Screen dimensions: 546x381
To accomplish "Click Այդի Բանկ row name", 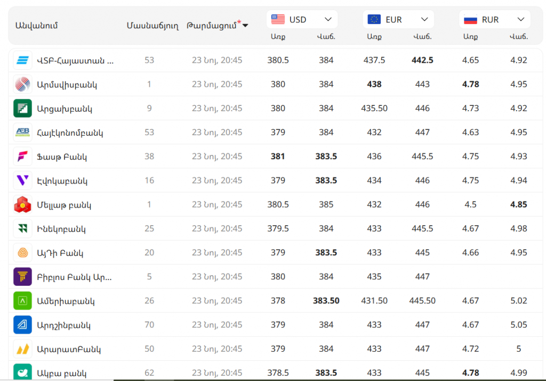I will point(60,253).
